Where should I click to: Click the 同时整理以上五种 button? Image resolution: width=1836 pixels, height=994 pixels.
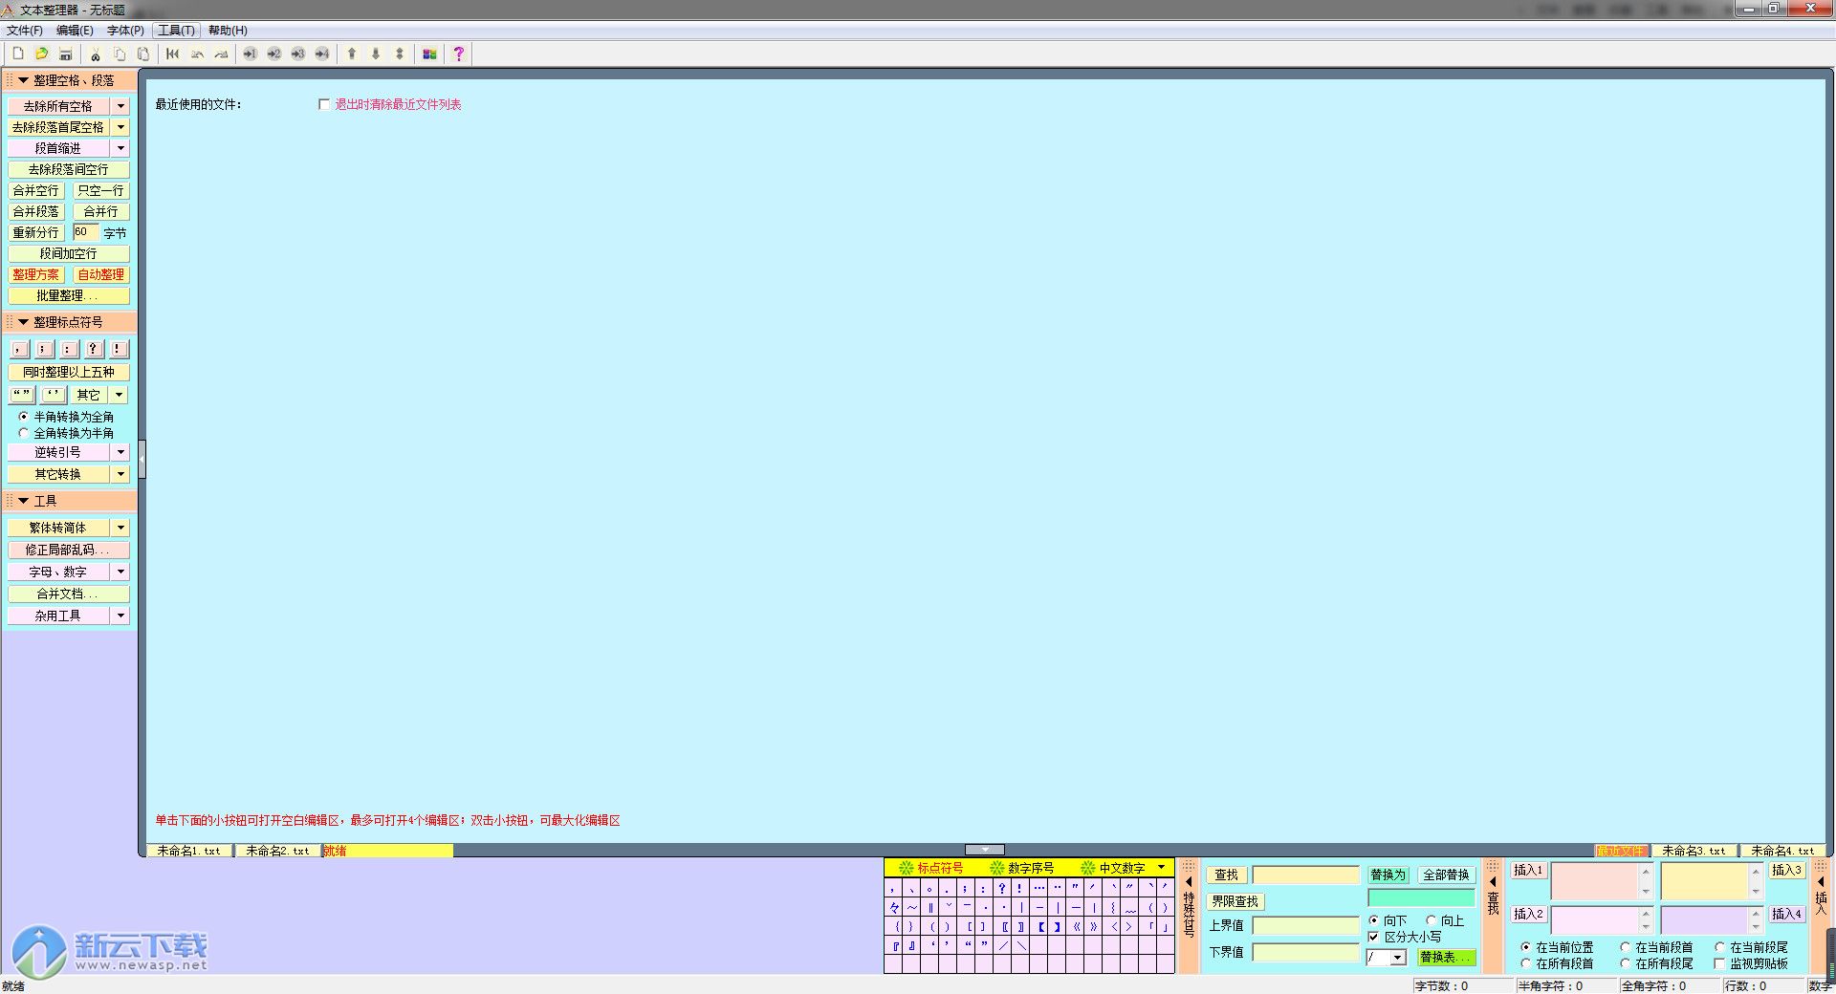point(68,372)
